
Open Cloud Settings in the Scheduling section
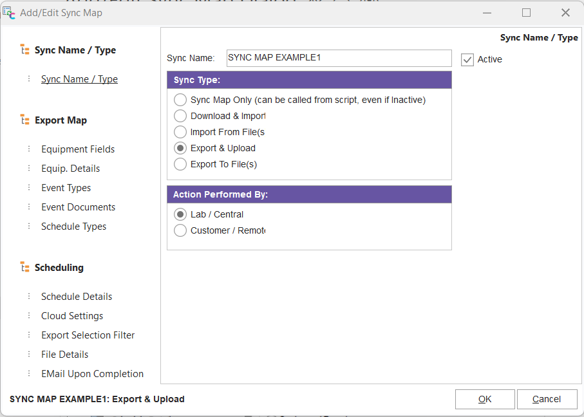click(x=72, y=316)
